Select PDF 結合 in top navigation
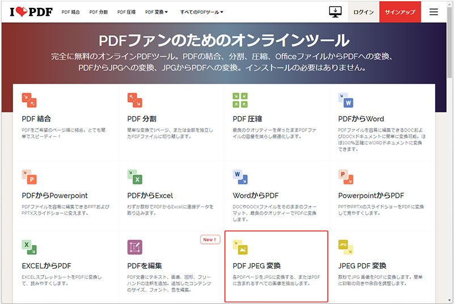Viewport: 454px width, 304px height. (x=71, y=12)
